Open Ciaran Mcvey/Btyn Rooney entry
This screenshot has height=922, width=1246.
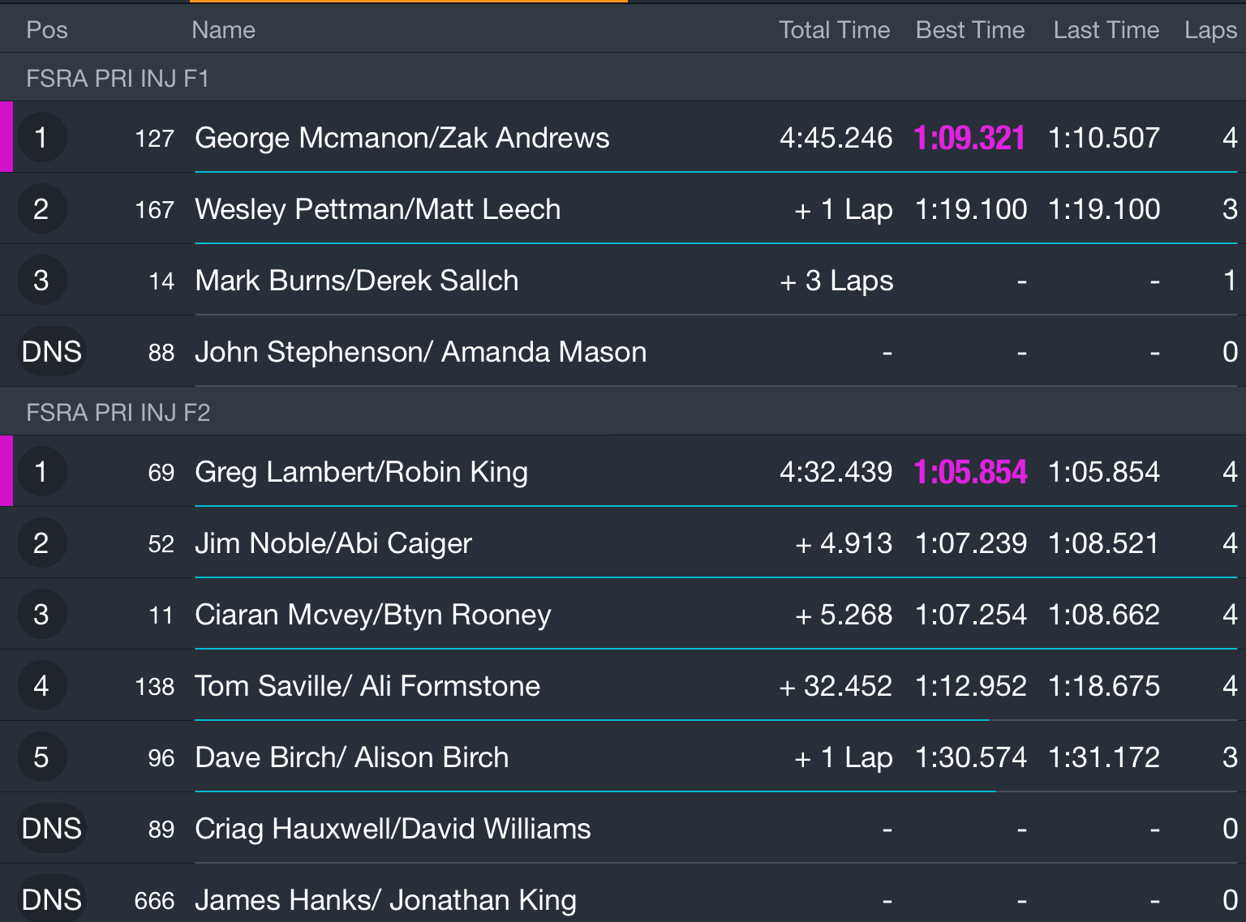click(x=372, y=615)
